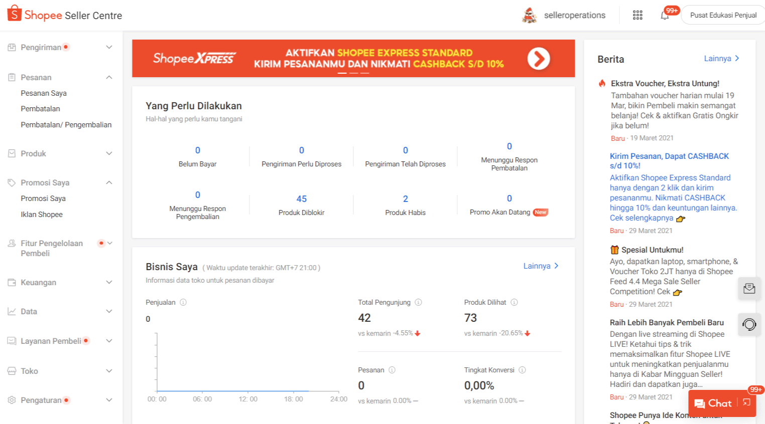This screenshot has width=765, height=424.
Task: Expand the Fitur Pengelolaan Pembeli chevron
Action: tap(109, 243)
